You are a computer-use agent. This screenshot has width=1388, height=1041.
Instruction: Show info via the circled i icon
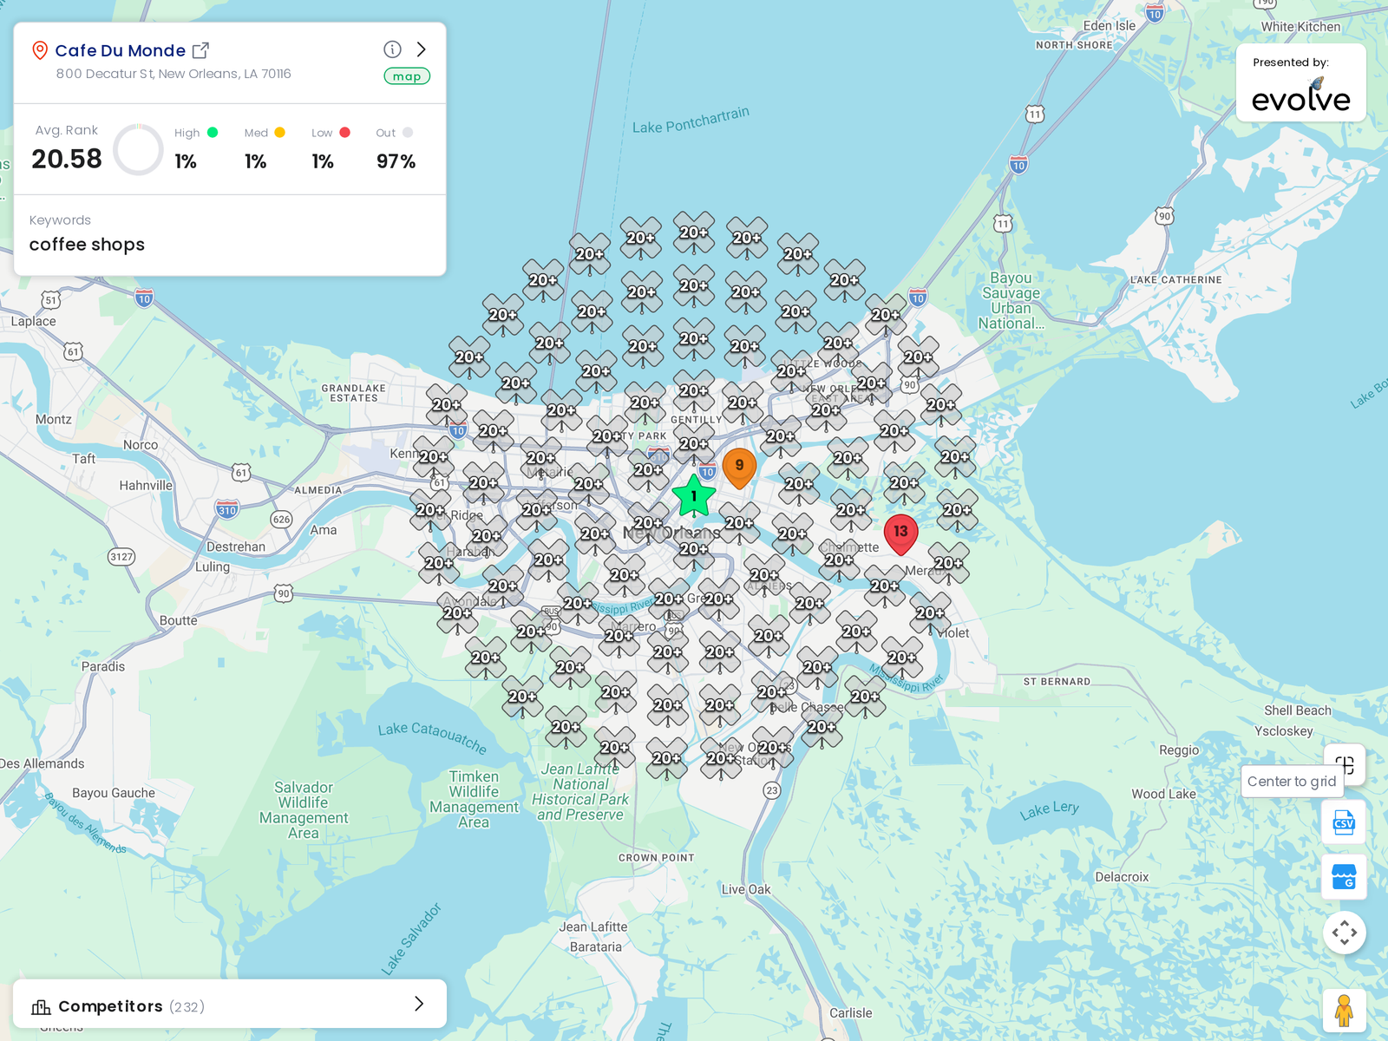coord(392,49)
